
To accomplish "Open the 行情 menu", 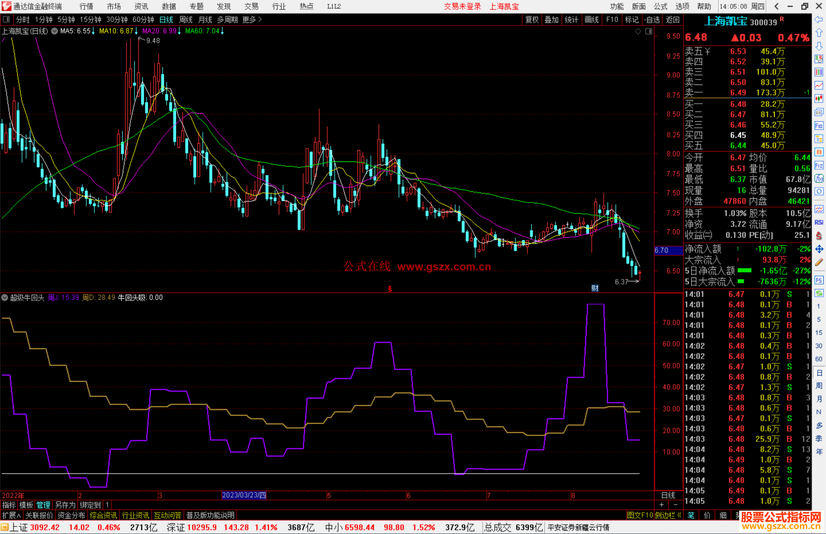I will (86, 7).
